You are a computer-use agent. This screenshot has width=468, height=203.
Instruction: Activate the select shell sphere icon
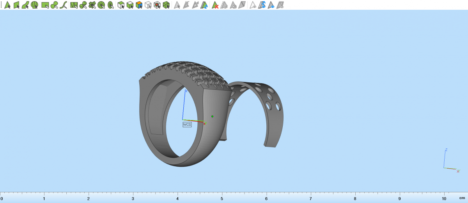[x=35, y=5]
